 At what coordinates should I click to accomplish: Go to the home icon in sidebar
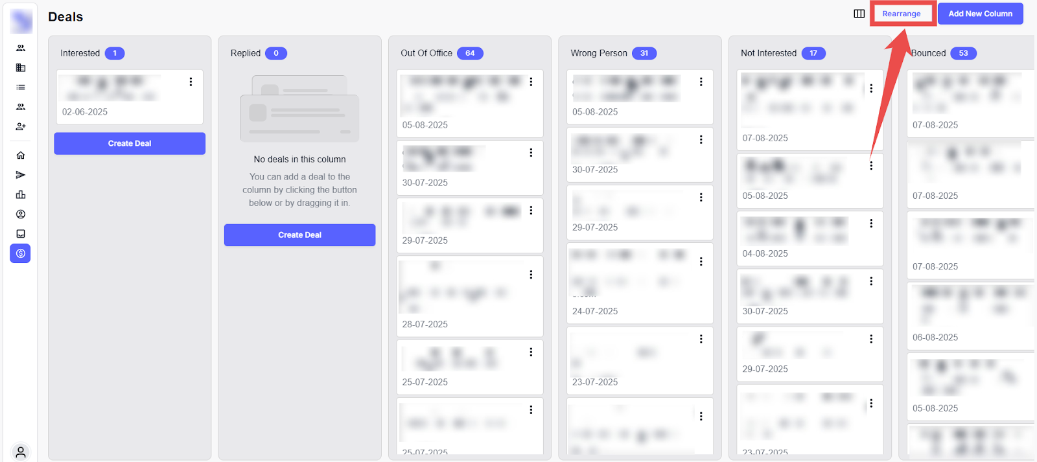pyautogui.click(x=21, y=156)
